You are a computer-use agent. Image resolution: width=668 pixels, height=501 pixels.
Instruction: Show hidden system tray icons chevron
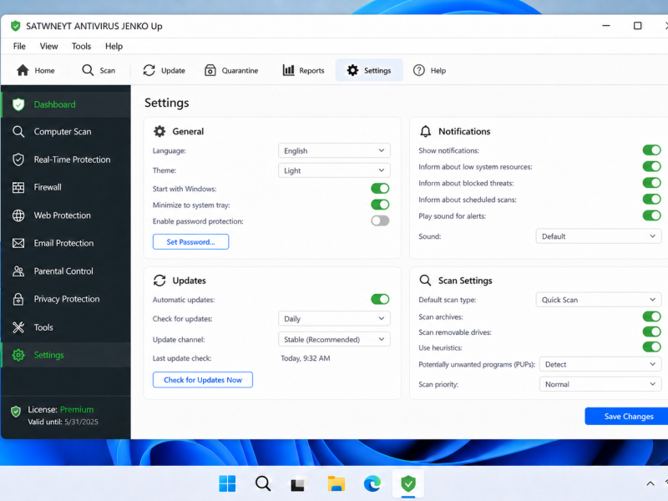pyautogui.click(x=650, y=483)
